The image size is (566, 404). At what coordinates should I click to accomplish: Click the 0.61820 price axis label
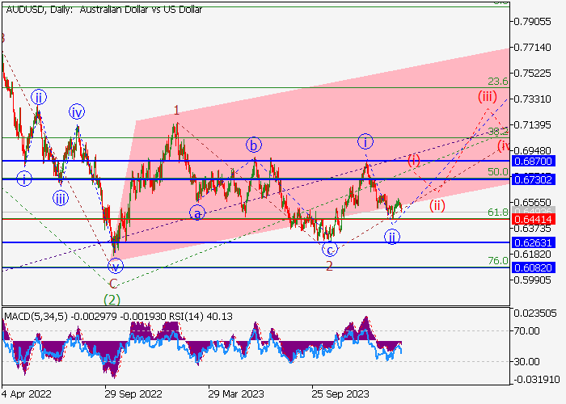532,255
